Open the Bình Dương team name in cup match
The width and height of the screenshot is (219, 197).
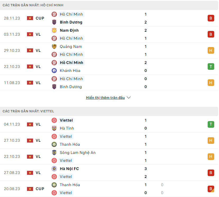pyautogui.click(x=71, y=22)
